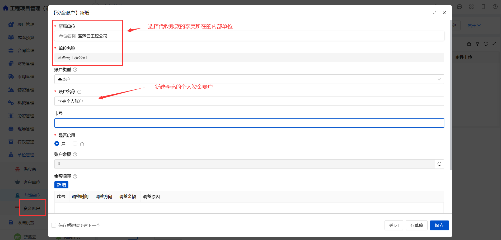This screenshot has height=240, width=501.
Task: Click the 调整原因 column header
Action: point(151,196)
